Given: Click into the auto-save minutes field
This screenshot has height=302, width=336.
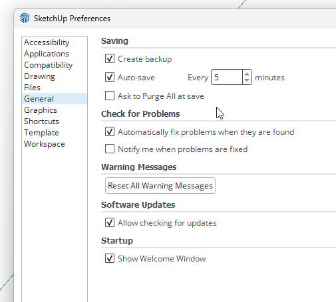Looking at the screenshot, I should [x=227, y=77].
